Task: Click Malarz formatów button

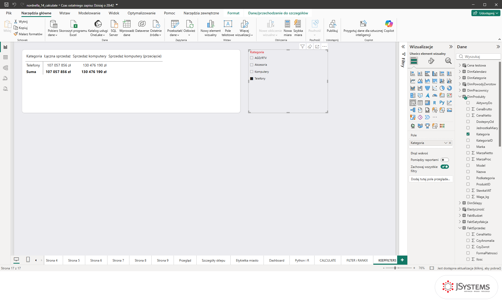Action: pyautogui.click(x=28, y=34)
